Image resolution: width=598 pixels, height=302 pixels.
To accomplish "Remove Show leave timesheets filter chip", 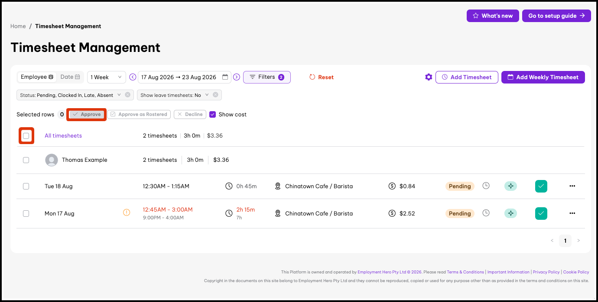I will (215, 95).
